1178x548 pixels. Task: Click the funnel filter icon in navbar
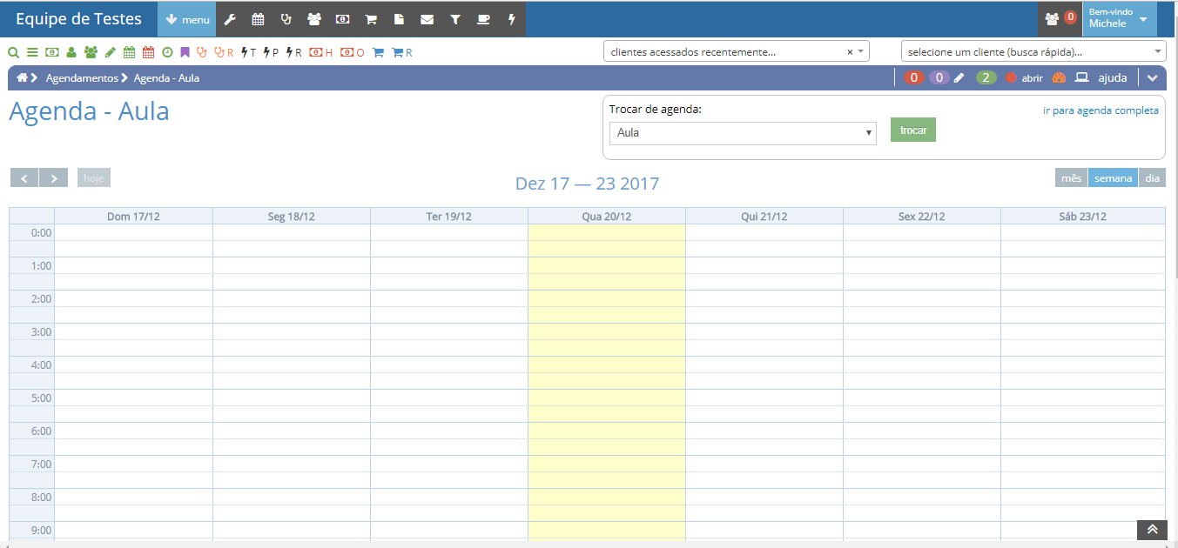coord(454,19)
